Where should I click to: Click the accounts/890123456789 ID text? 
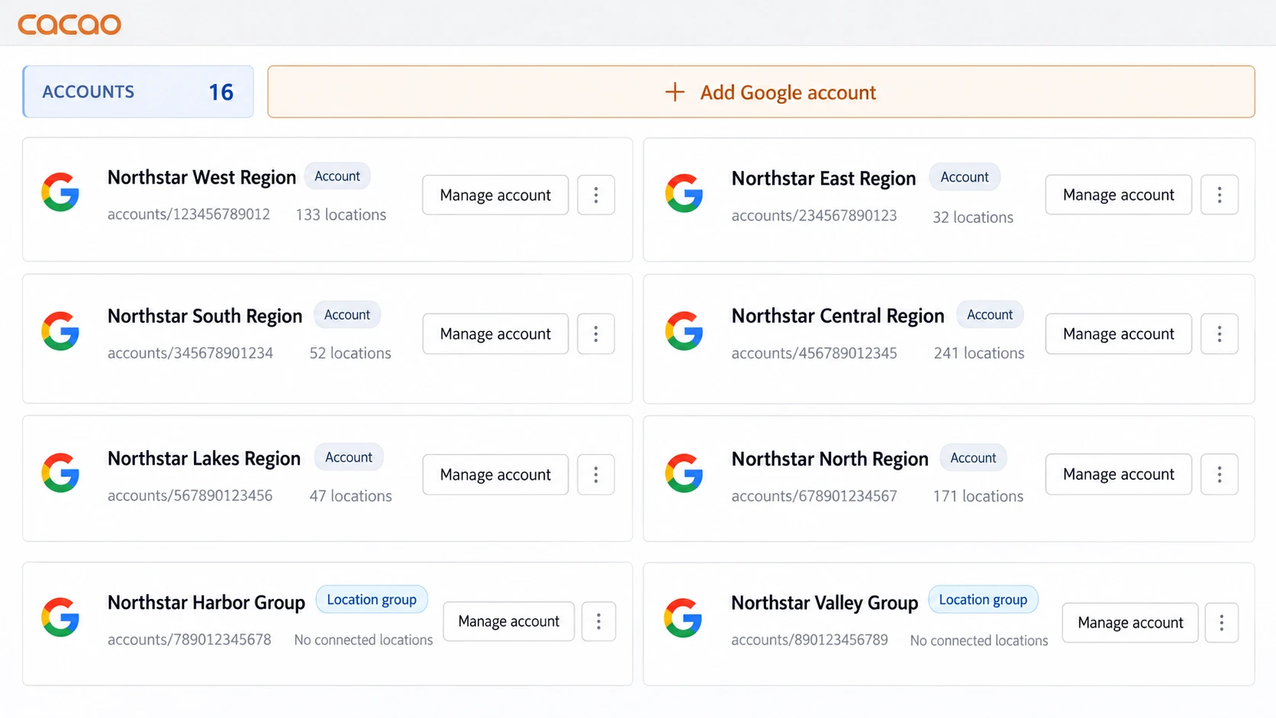tap(810, 640)
